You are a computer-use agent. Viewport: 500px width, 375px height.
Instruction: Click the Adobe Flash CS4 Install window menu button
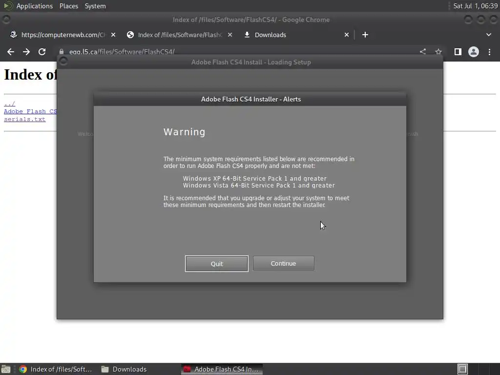click(x=63, y=61)
